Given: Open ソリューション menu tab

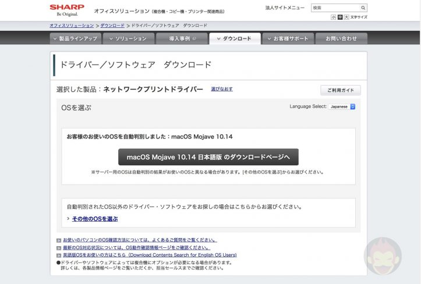Looking at the screenshot, I should (129, 38).
